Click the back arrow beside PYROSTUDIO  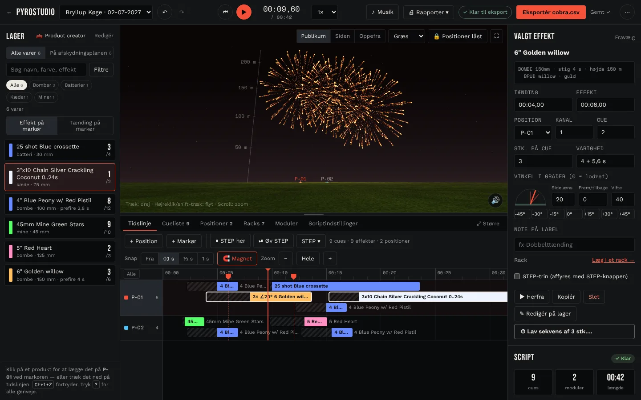coord(9,12)
